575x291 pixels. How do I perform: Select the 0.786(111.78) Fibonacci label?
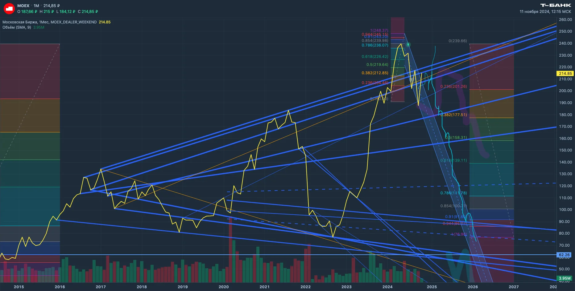(x=453, y=193)
